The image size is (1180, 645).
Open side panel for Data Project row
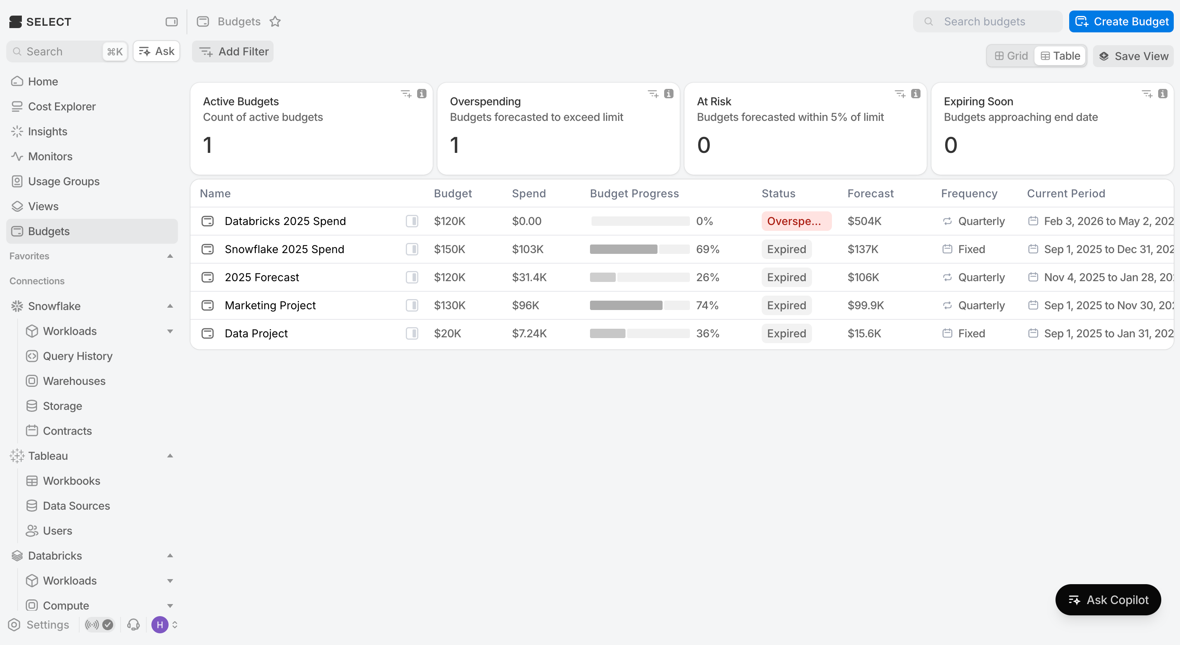point(412,333)
